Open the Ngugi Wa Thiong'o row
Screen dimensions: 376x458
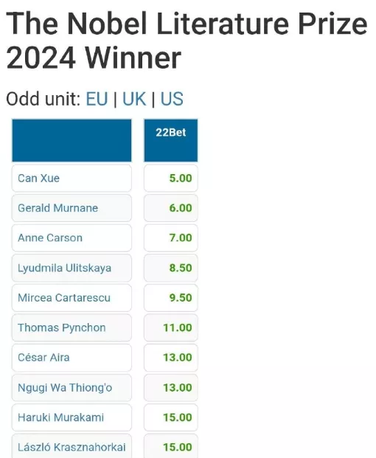[x=72, y=388]
